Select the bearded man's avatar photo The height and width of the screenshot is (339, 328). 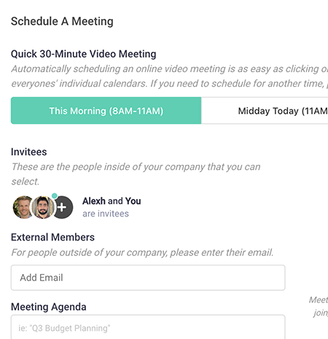click(43, 207)
